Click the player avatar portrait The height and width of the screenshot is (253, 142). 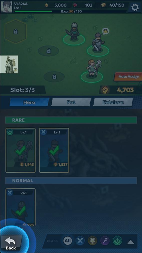coord(7,7)
